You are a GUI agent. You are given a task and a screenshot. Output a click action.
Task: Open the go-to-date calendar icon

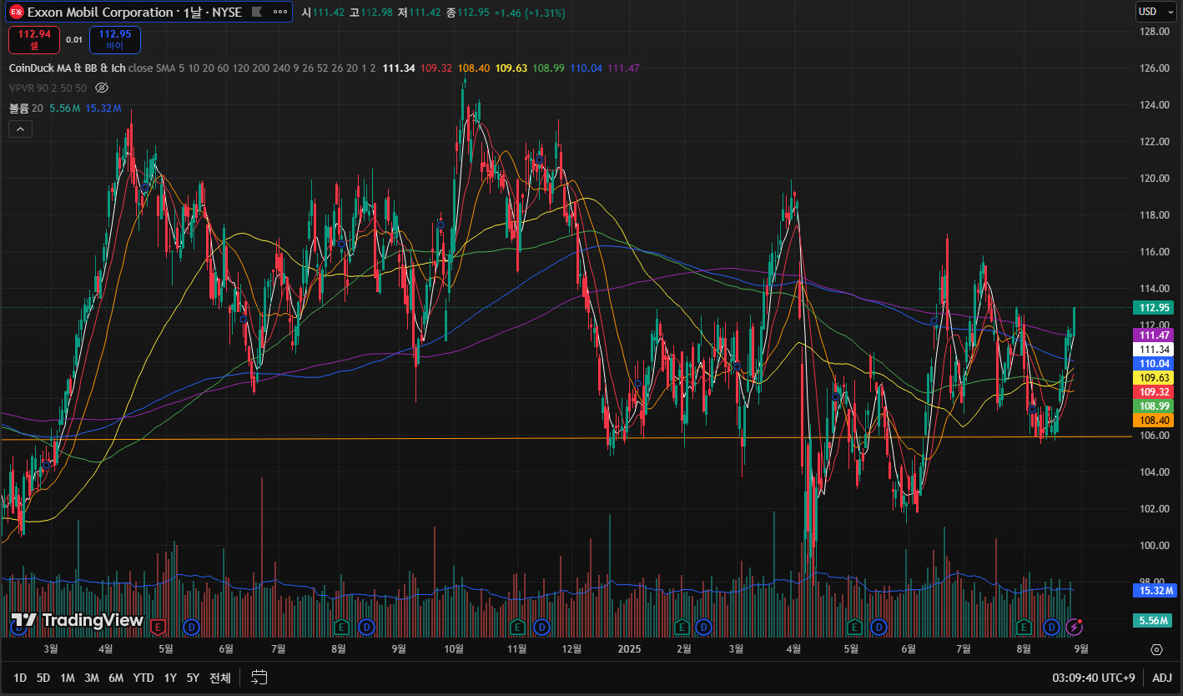259,678
